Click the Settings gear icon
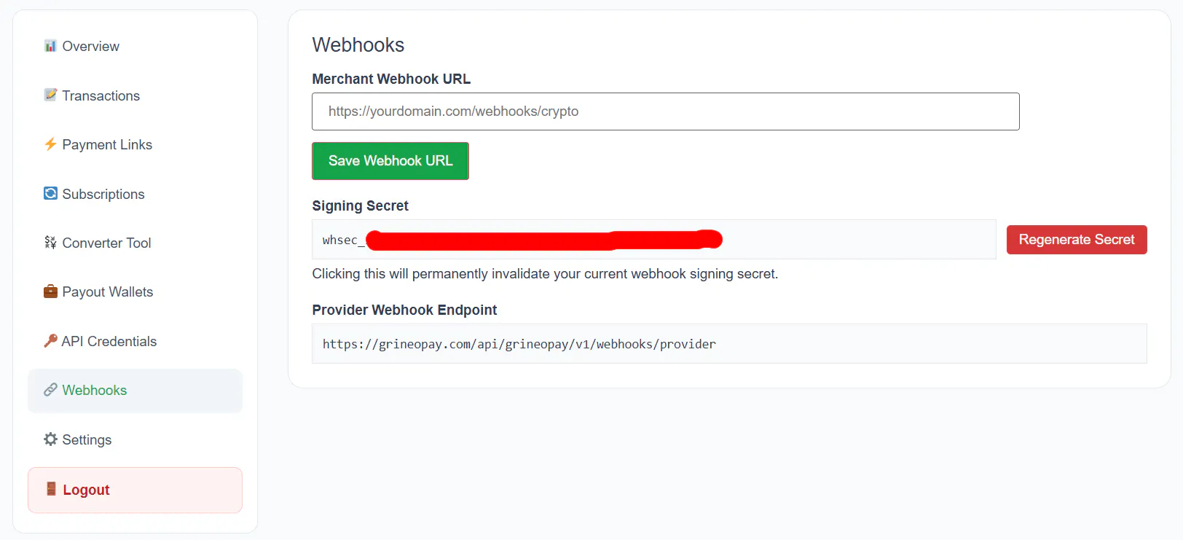 (x=50, y=439)
